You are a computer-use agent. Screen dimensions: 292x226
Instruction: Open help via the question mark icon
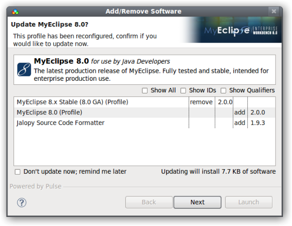coord(22,202)
